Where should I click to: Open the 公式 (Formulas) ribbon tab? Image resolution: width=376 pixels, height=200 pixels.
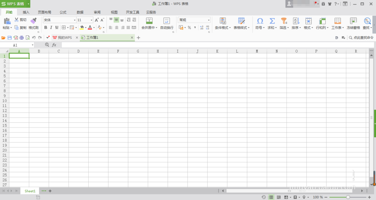pyautogui.click(x=63, y=12)
